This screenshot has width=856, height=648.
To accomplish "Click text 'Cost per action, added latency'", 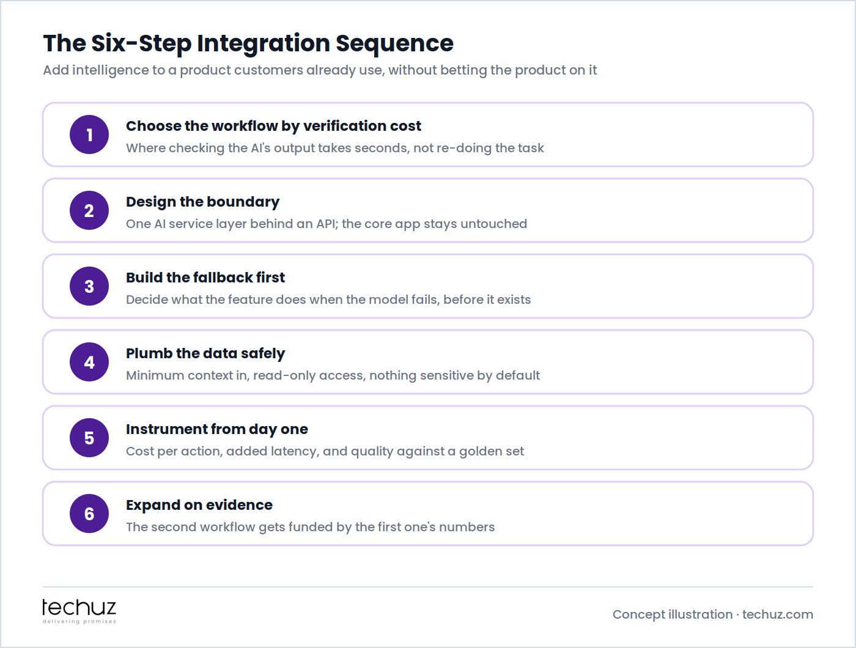I will (222, 451).
